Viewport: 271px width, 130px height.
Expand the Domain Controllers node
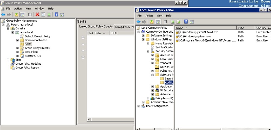(18, 40)
